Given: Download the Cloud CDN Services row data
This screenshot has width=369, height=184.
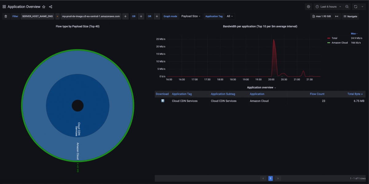Looking at the screenshot, I should 163,101.
